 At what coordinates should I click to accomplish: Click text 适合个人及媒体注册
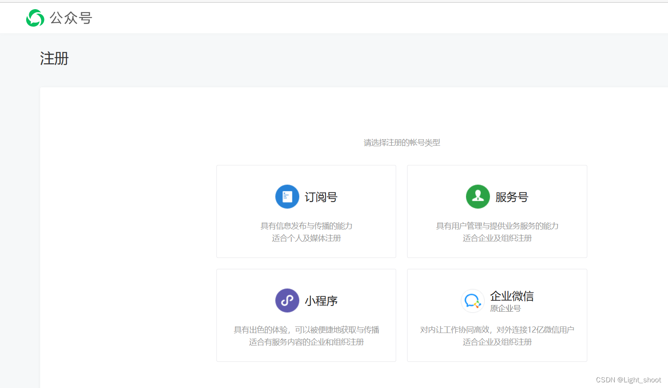pyautogui.click(x=306, y=238)
